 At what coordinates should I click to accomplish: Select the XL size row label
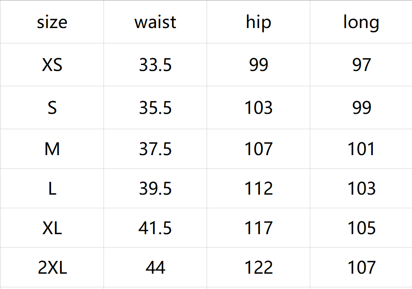click(52, 228)
